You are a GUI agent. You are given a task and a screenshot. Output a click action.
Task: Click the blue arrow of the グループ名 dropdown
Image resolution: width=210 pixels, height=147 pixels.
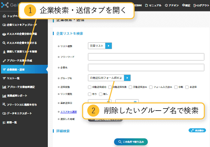[127, 78]
